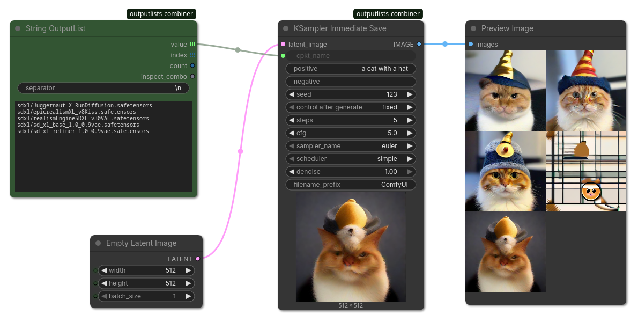Click the negative prompt field
The image size is (638, 322).
point(351,82)
